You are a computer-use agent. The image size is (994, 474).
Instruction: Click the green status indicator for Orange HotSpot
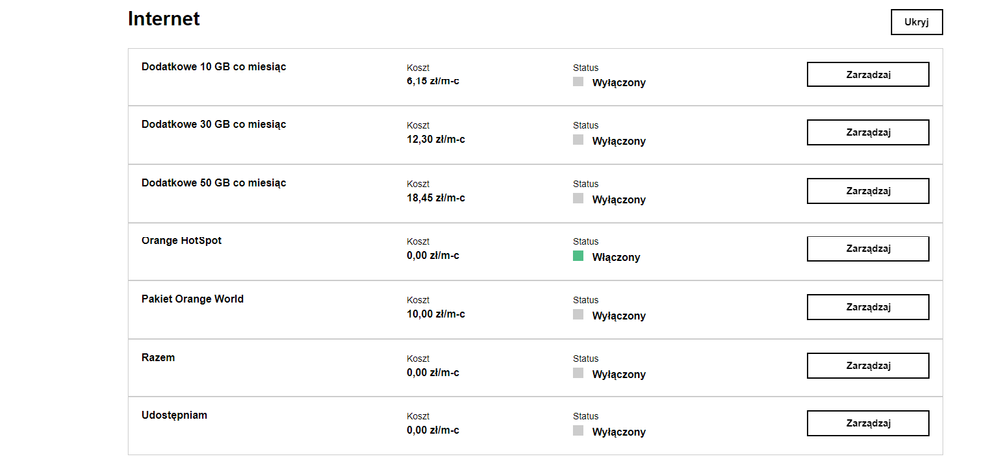[578, 256]
